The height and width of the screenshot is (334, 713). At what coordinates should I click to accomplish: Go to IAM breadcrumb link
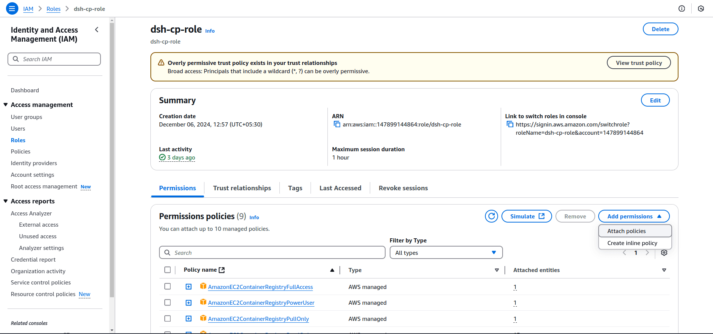pyautogui.click(x=28, y=9)
